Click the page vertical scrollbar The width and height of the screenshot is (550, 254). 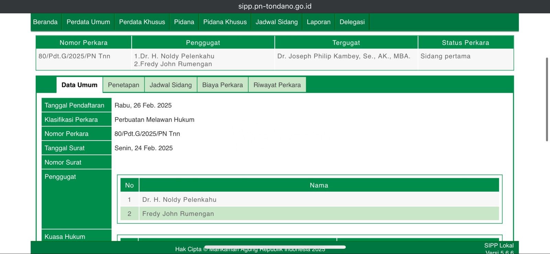pos(547,99)
